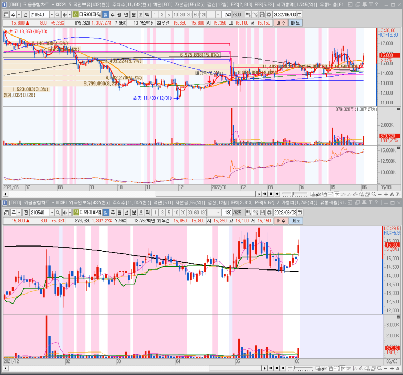Open 주 type dropdown arrow in top toolbar
The image size is (403, 375).
click(19, 15)
